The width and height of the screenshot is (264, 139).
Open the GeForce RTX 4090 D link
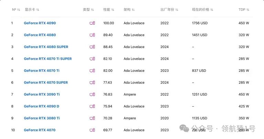(41, 106)
